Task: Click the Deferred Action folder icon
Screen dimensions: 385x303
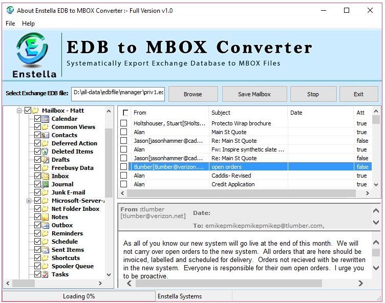Action: (45, 143)
